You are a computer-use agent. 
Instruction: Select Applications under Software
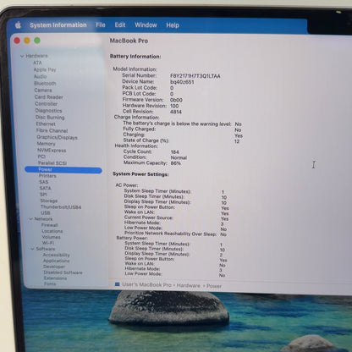57,261
